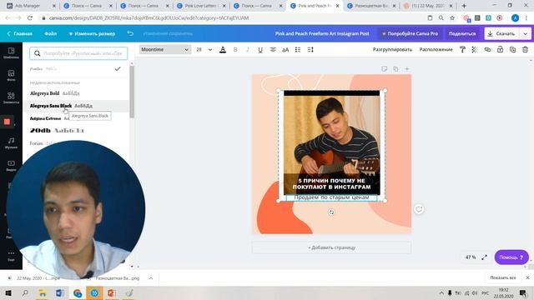
Task: Add new page plus icon above canvas
Action: [x=407, y=69]
